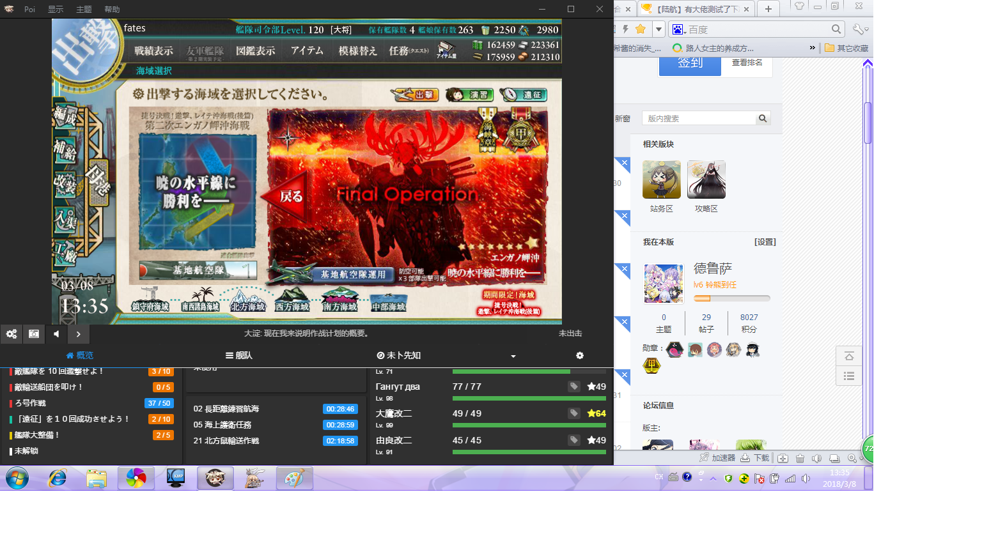The height and width of the screenshot is (552, 982).
Task: Open the 显示 menu
Action: pos(56,9)
